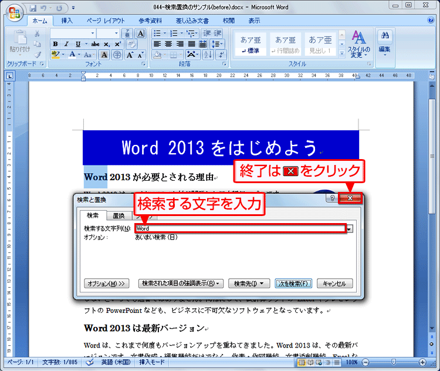Viewport: 440px width, 371px height.
Task: Open the Paragraph (段落) dialog launcher
Action: 224,64
